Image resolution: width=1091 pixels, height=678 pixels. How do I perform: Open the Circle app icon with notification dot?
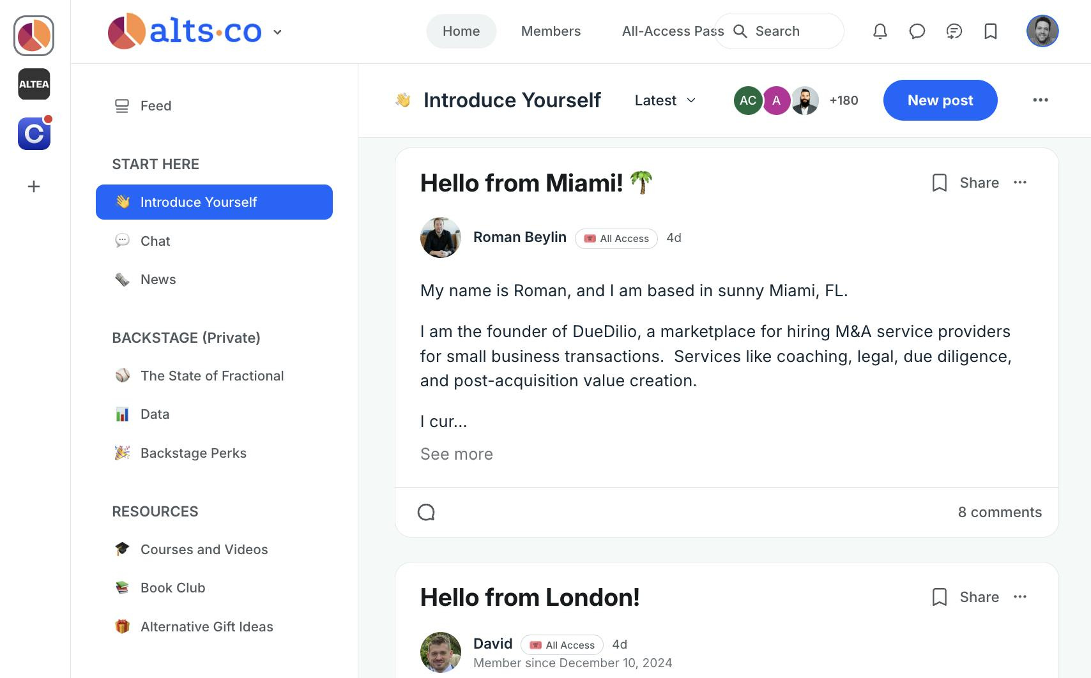(34, 133)
